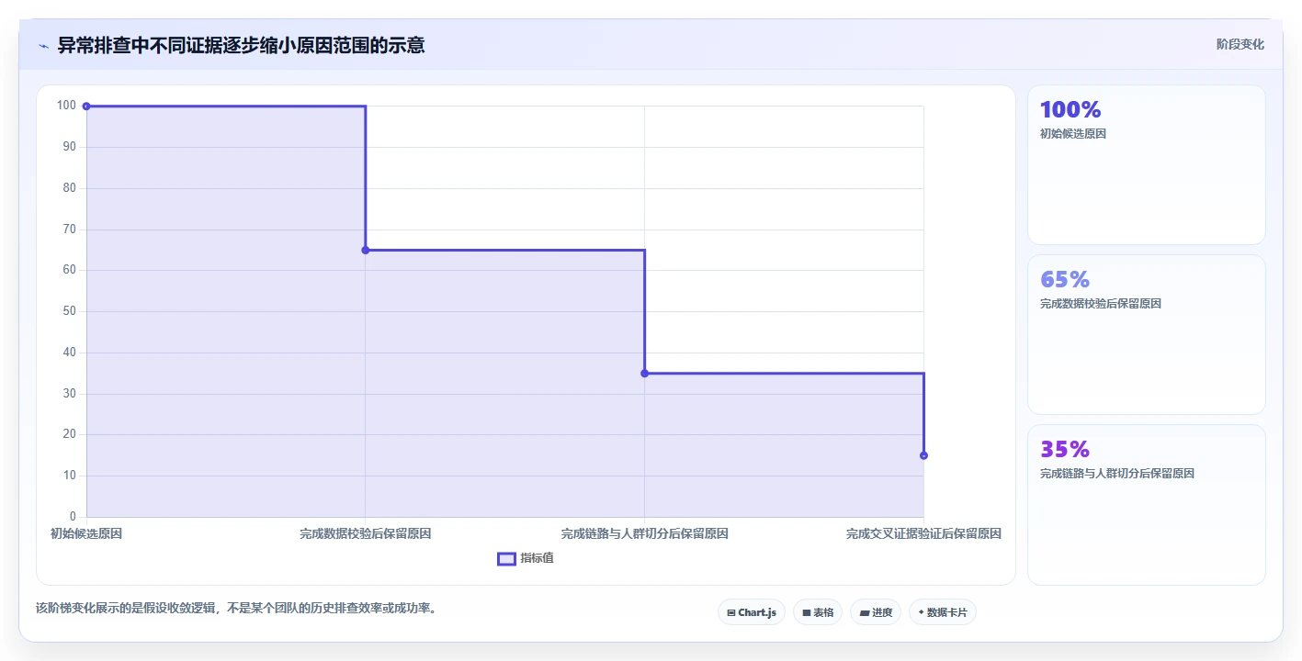Image resolution: width=1302 pixels, height=661 pixels.
Task: Click the 35% value in data card
Action: 1065,449
